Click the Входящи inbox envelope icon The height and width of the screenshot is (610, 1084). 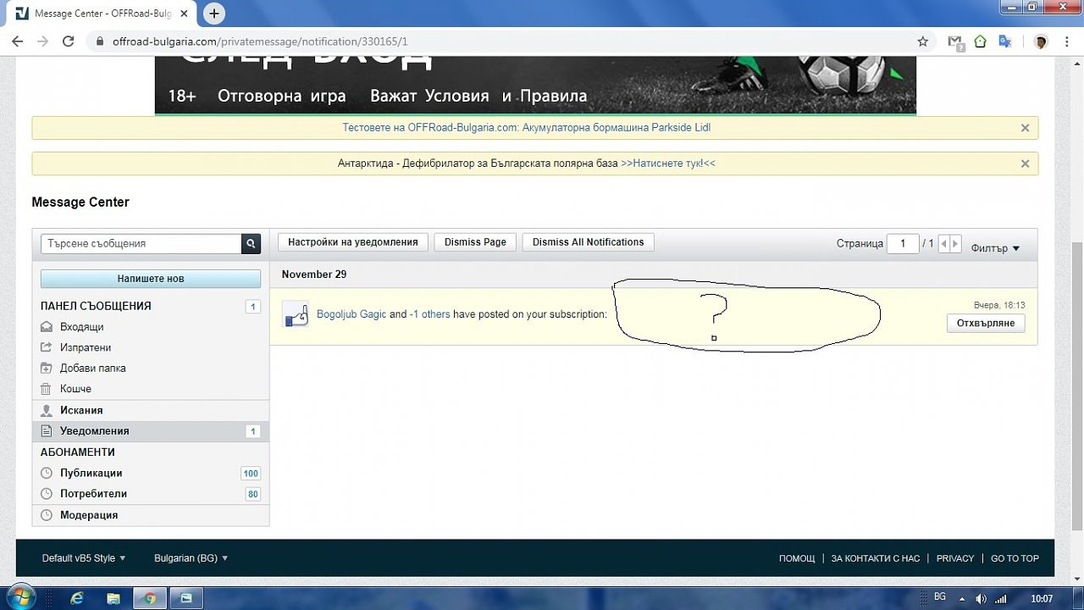pos(47,327)
